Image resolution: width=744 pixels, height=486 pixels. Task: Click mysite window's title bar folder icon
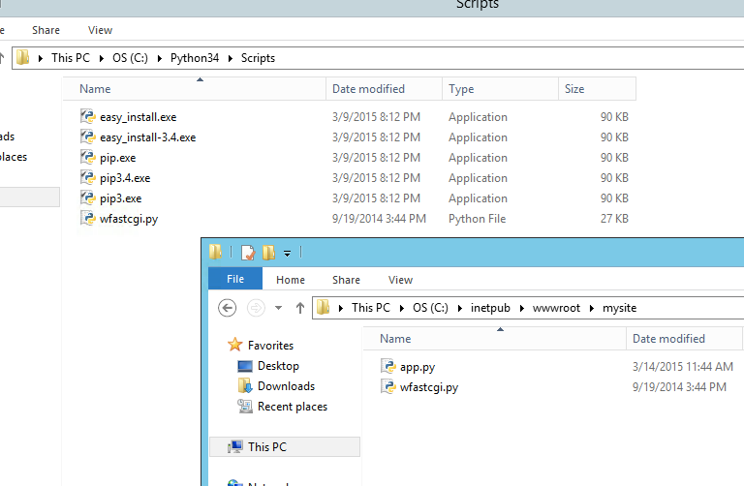click(x=215, y=253)
